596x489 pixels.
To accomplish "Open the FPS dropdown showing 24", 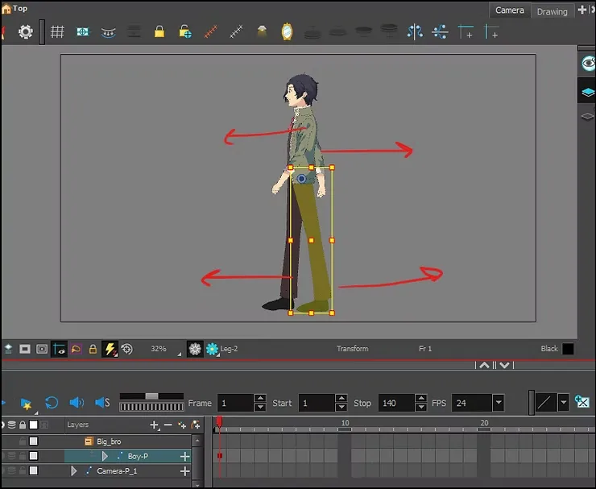I will pos(499,403).
